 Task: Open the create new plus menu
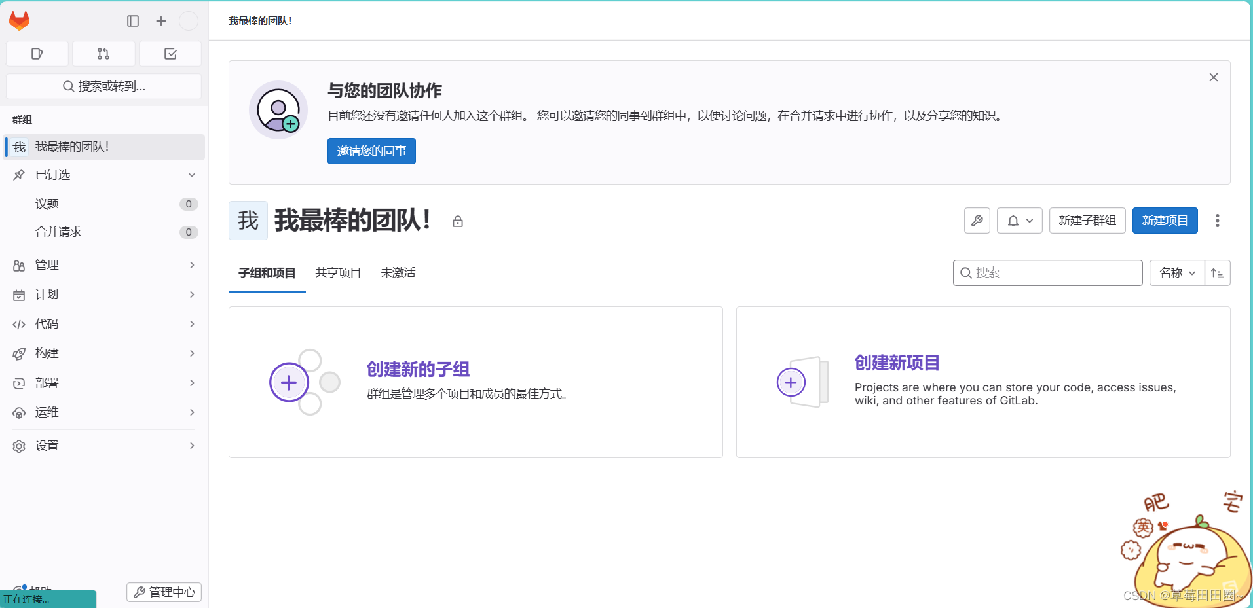coord(161,21)
